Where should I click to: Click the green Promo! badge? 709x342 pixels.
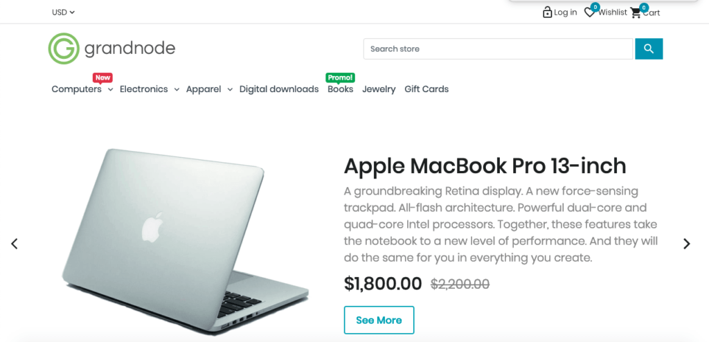point(341,78)
